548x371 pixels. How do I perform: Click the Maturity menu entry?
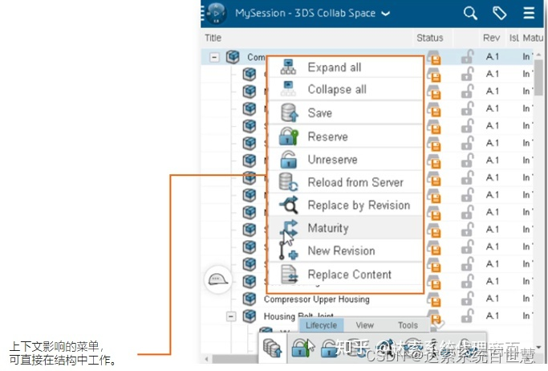345,227
